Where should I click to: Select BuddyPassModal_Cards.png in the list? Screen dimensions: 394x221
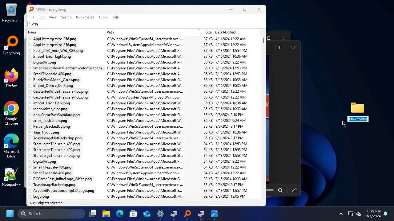pyautogui.click(x=56, y=80)
